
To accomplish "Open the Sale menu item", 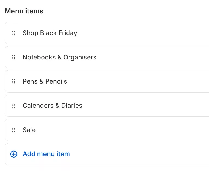I will pos(29,130).
